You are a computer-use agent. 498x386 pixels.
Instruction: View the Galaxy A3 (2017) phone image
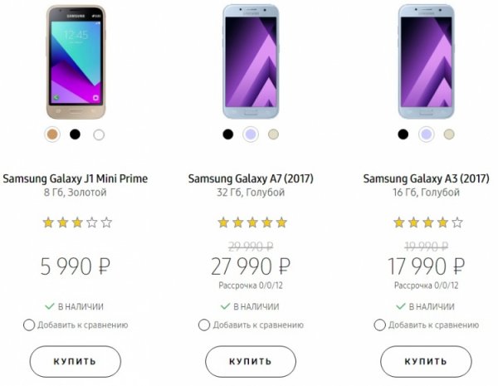point(426,60)
